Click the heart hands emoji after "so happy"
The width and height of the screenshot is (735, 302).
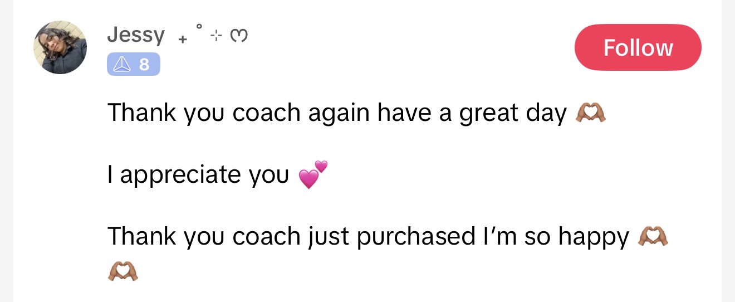coord(653,236)
